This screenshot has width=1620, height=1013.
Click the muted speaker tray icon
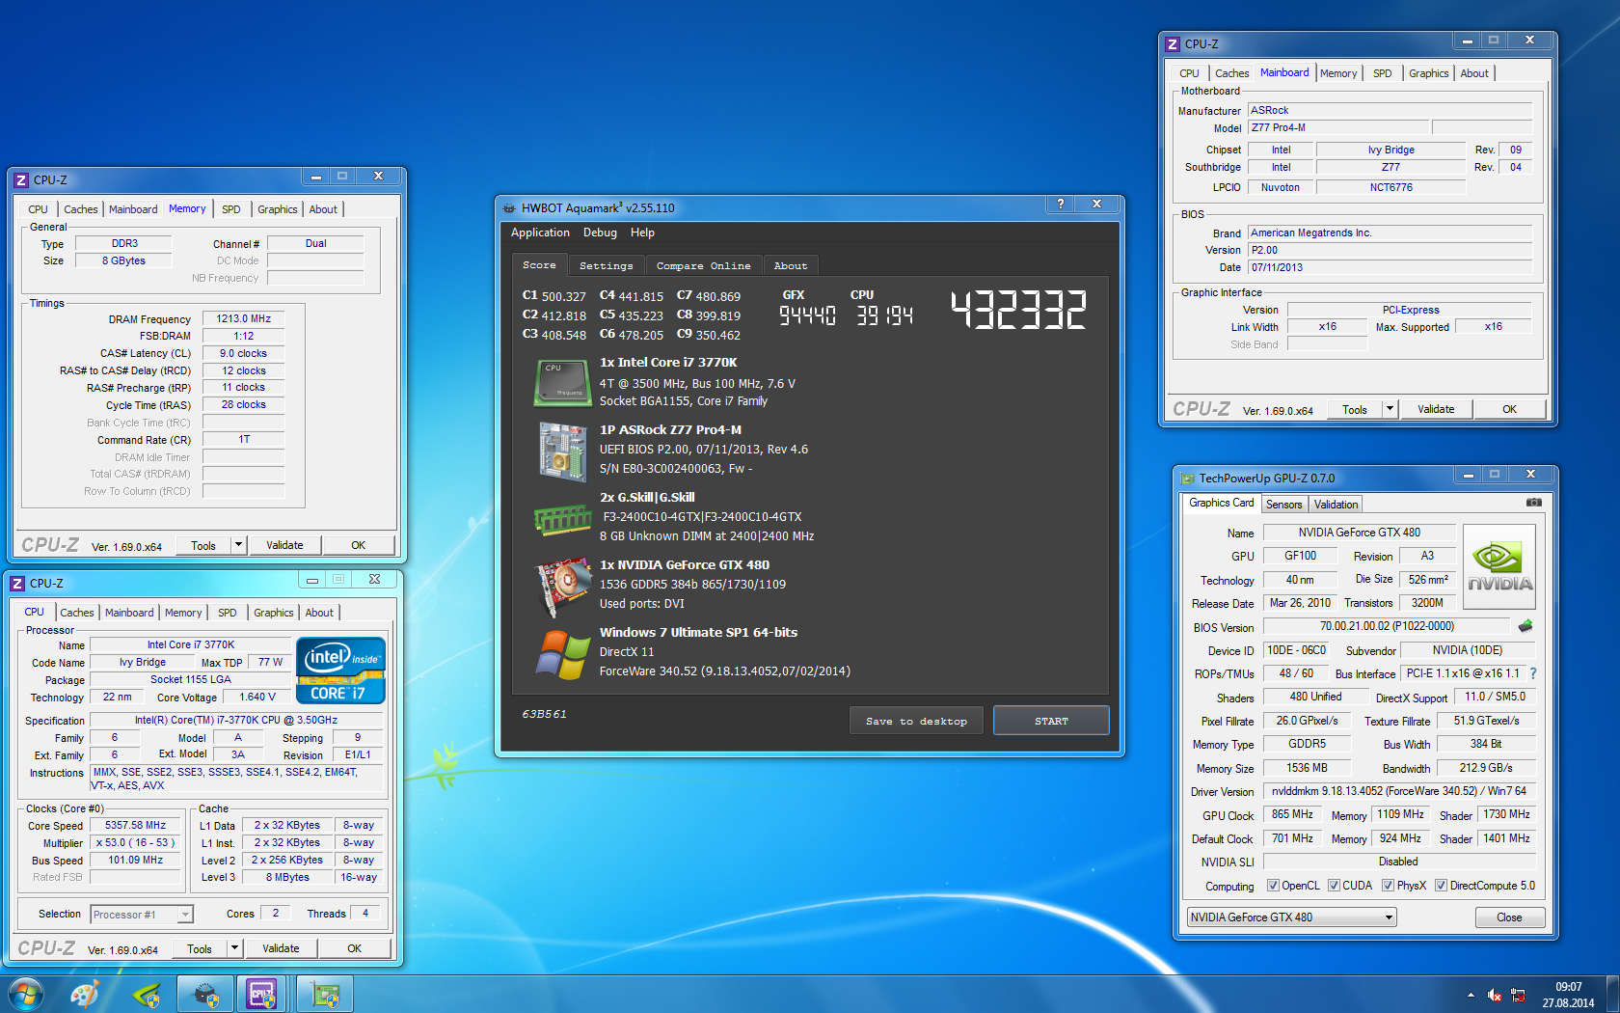pyautogui.click(x=1495, y=995)
